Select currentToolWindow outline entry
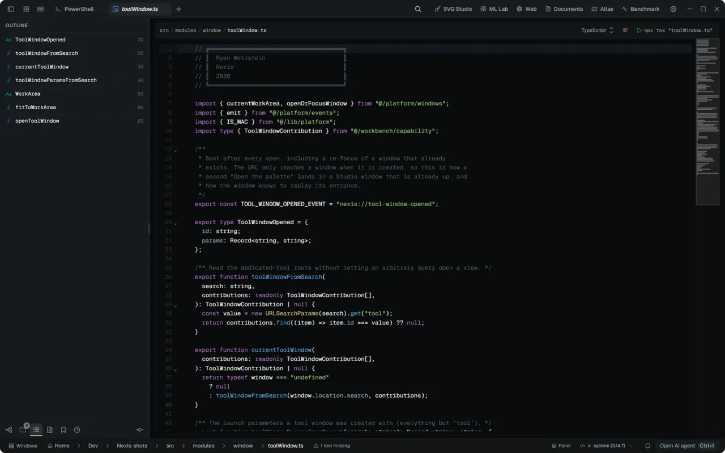The width and height of the screenshot is (725, 453). tap(74, 67)
